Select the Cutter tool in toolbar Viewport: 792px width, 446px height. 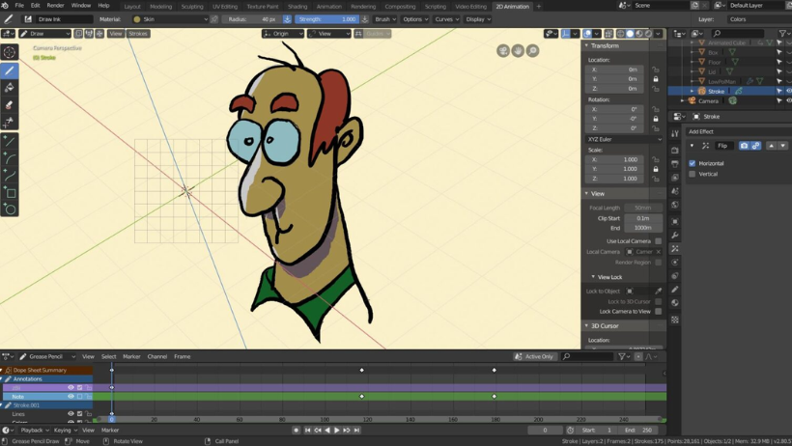[x=9, y=122]
